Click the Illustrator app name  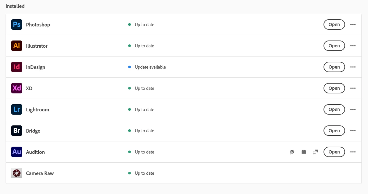coord(37,46)
